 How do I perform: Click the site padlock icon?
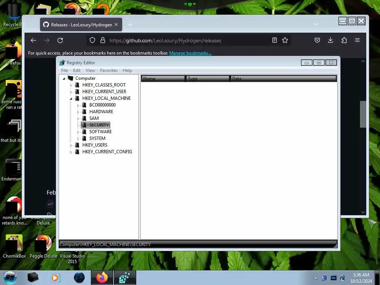pos(103,40)
